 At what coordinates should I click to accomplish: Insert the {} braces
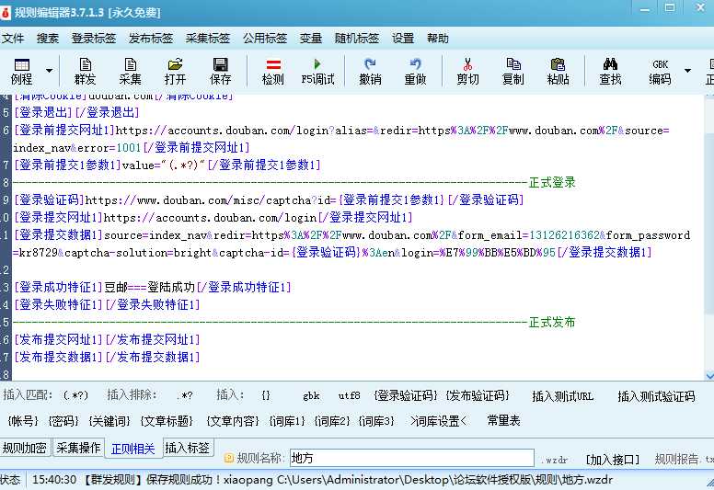(x=266, y=395)
